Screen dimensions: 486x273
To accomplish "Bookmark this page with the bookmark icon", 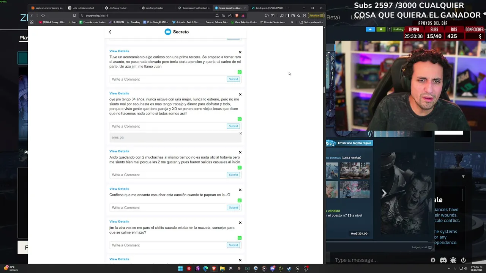I will pyautogui.click(x=74, y=16).
